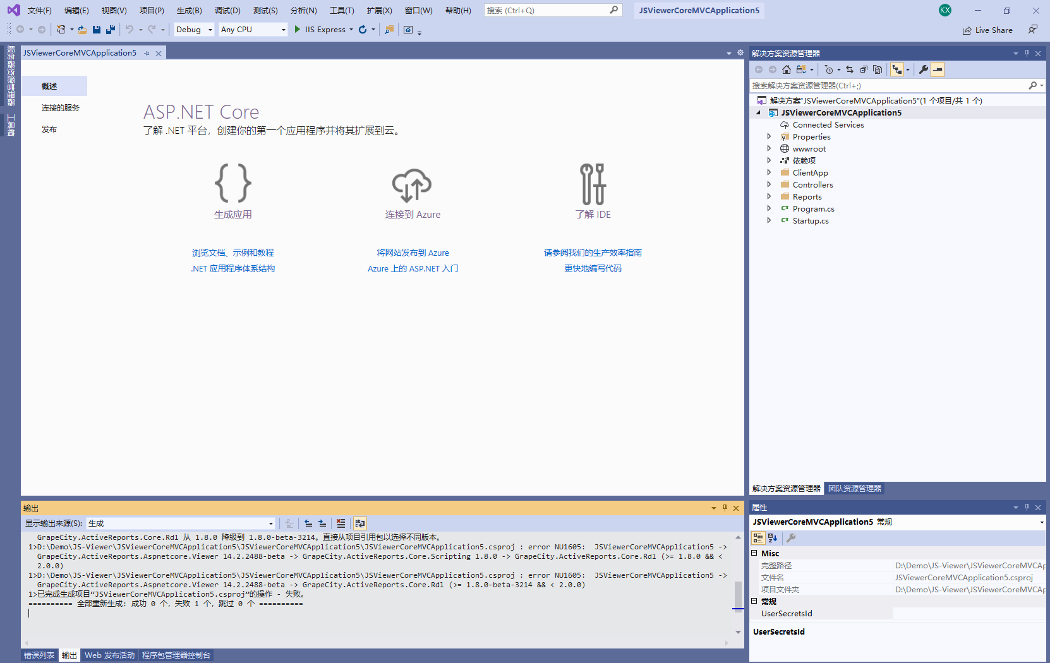The height and width of the screenshot is (663, 1050).
Task: Toggle the Preview Selected Items button
Action: click(938, 69)
